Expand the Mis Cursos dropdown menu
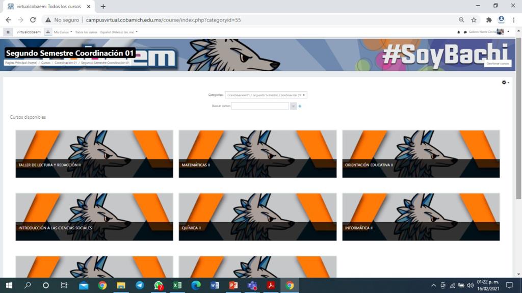Image resolution: width=522 pixels, height=293 pixels. click(x=63, y=32)
